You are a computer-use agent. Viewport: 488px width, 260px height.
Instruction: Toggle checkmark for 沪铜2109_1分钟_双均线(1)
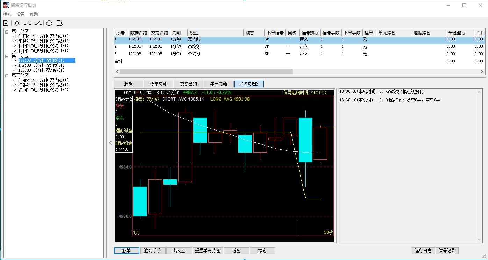point(15,36)
